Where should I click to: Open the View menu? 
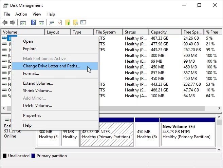click(37, 14)
